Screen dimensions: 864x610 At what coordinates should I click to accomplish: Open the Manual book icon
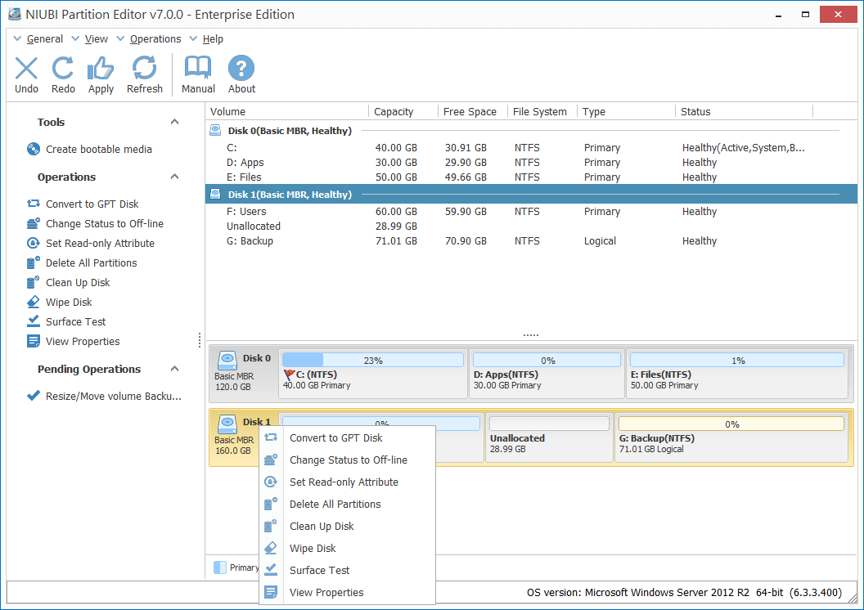198,68
